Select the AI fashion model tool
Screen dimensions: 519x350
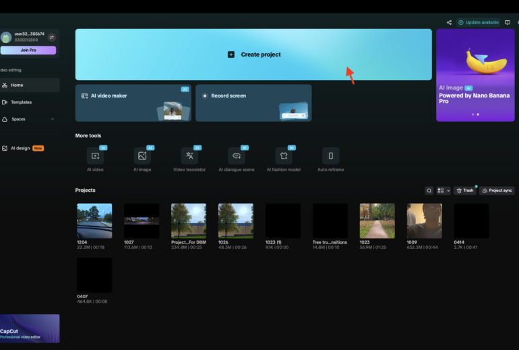pyautogui.click(x=284, y=156)
